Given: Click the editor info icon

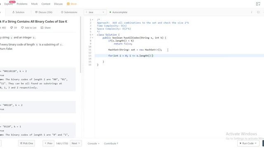Looking at the screenshot, I should coord(252,12).
